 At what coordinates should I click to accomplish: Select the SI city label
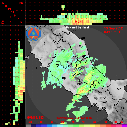[45, 43]
